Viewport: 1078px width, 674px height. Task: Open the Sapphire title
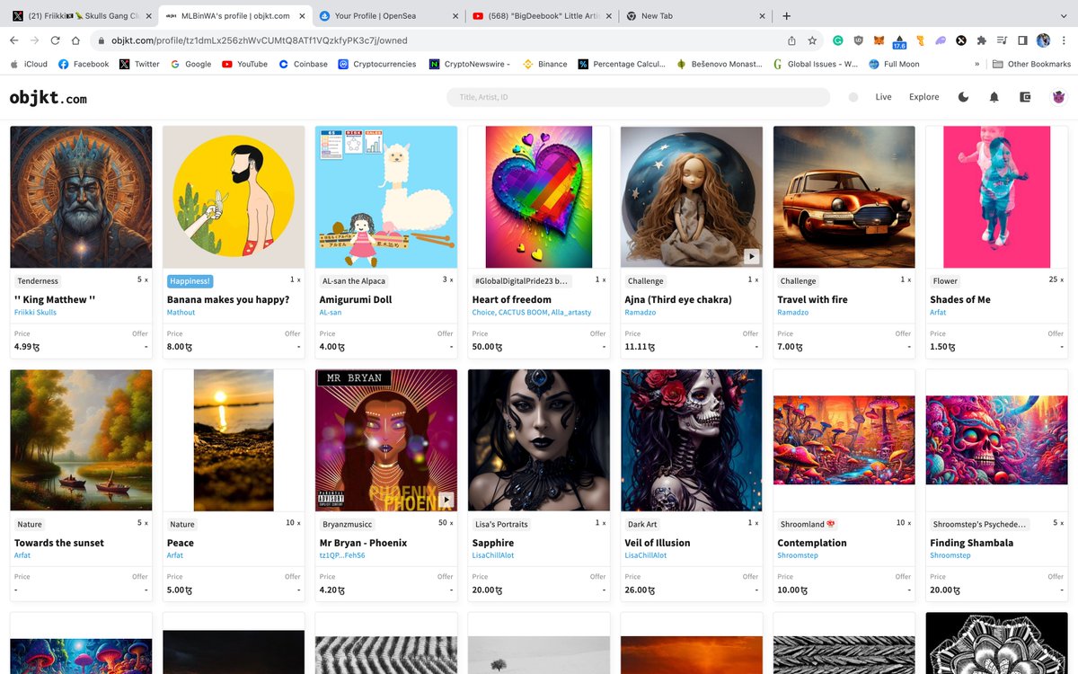tap(493, 543)
